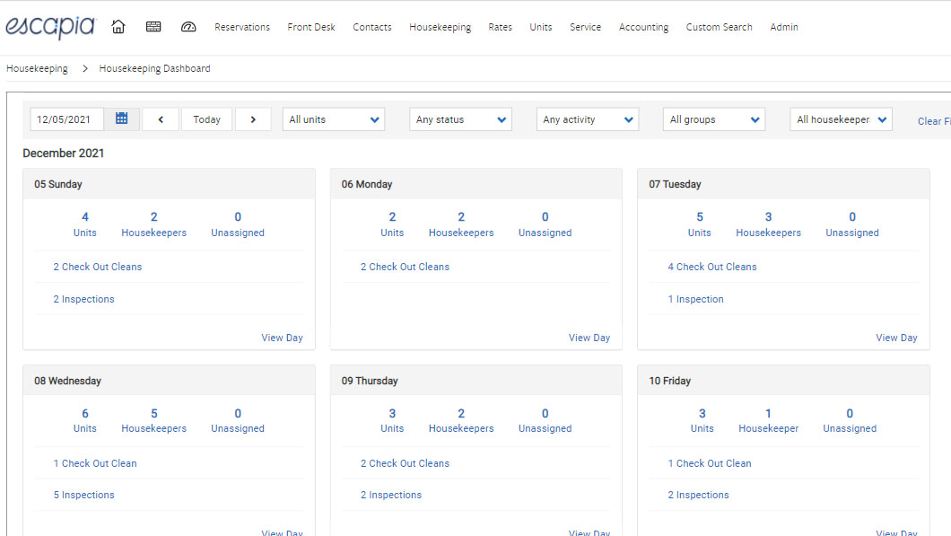Open the calendar grid icon in navbar

point(153,27)
